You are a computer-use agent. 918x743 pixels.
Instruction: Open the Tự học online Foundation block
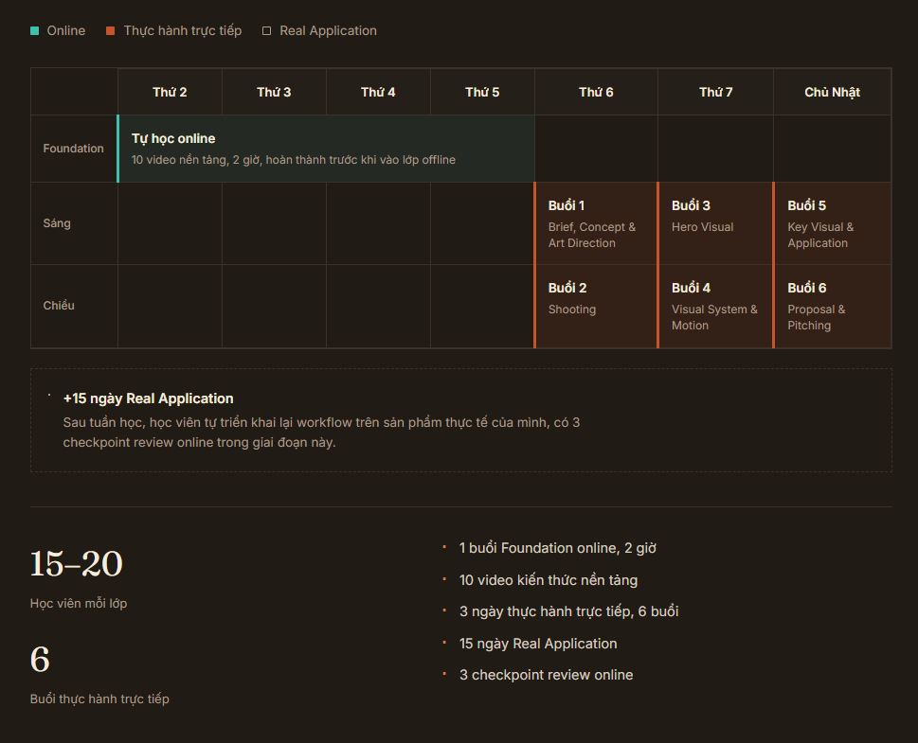(326, 149)
